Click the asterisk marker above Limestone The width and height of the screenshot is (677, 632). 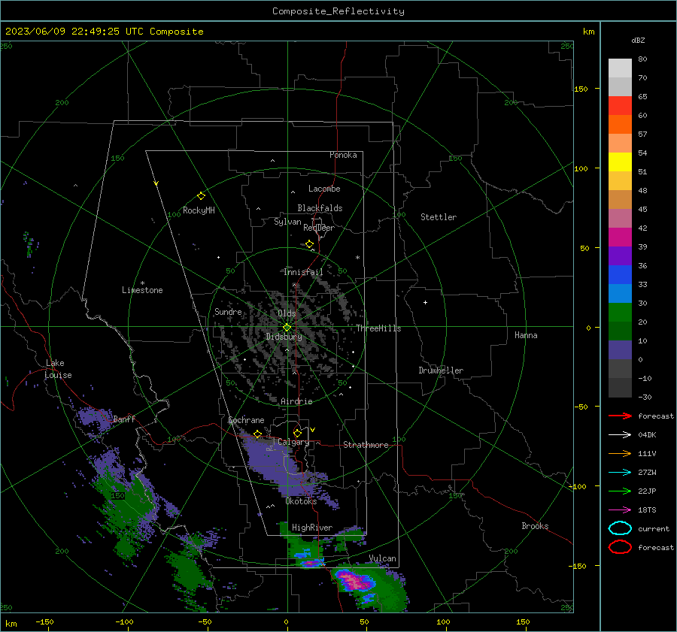pyautogui.click(x=142, y=283)
